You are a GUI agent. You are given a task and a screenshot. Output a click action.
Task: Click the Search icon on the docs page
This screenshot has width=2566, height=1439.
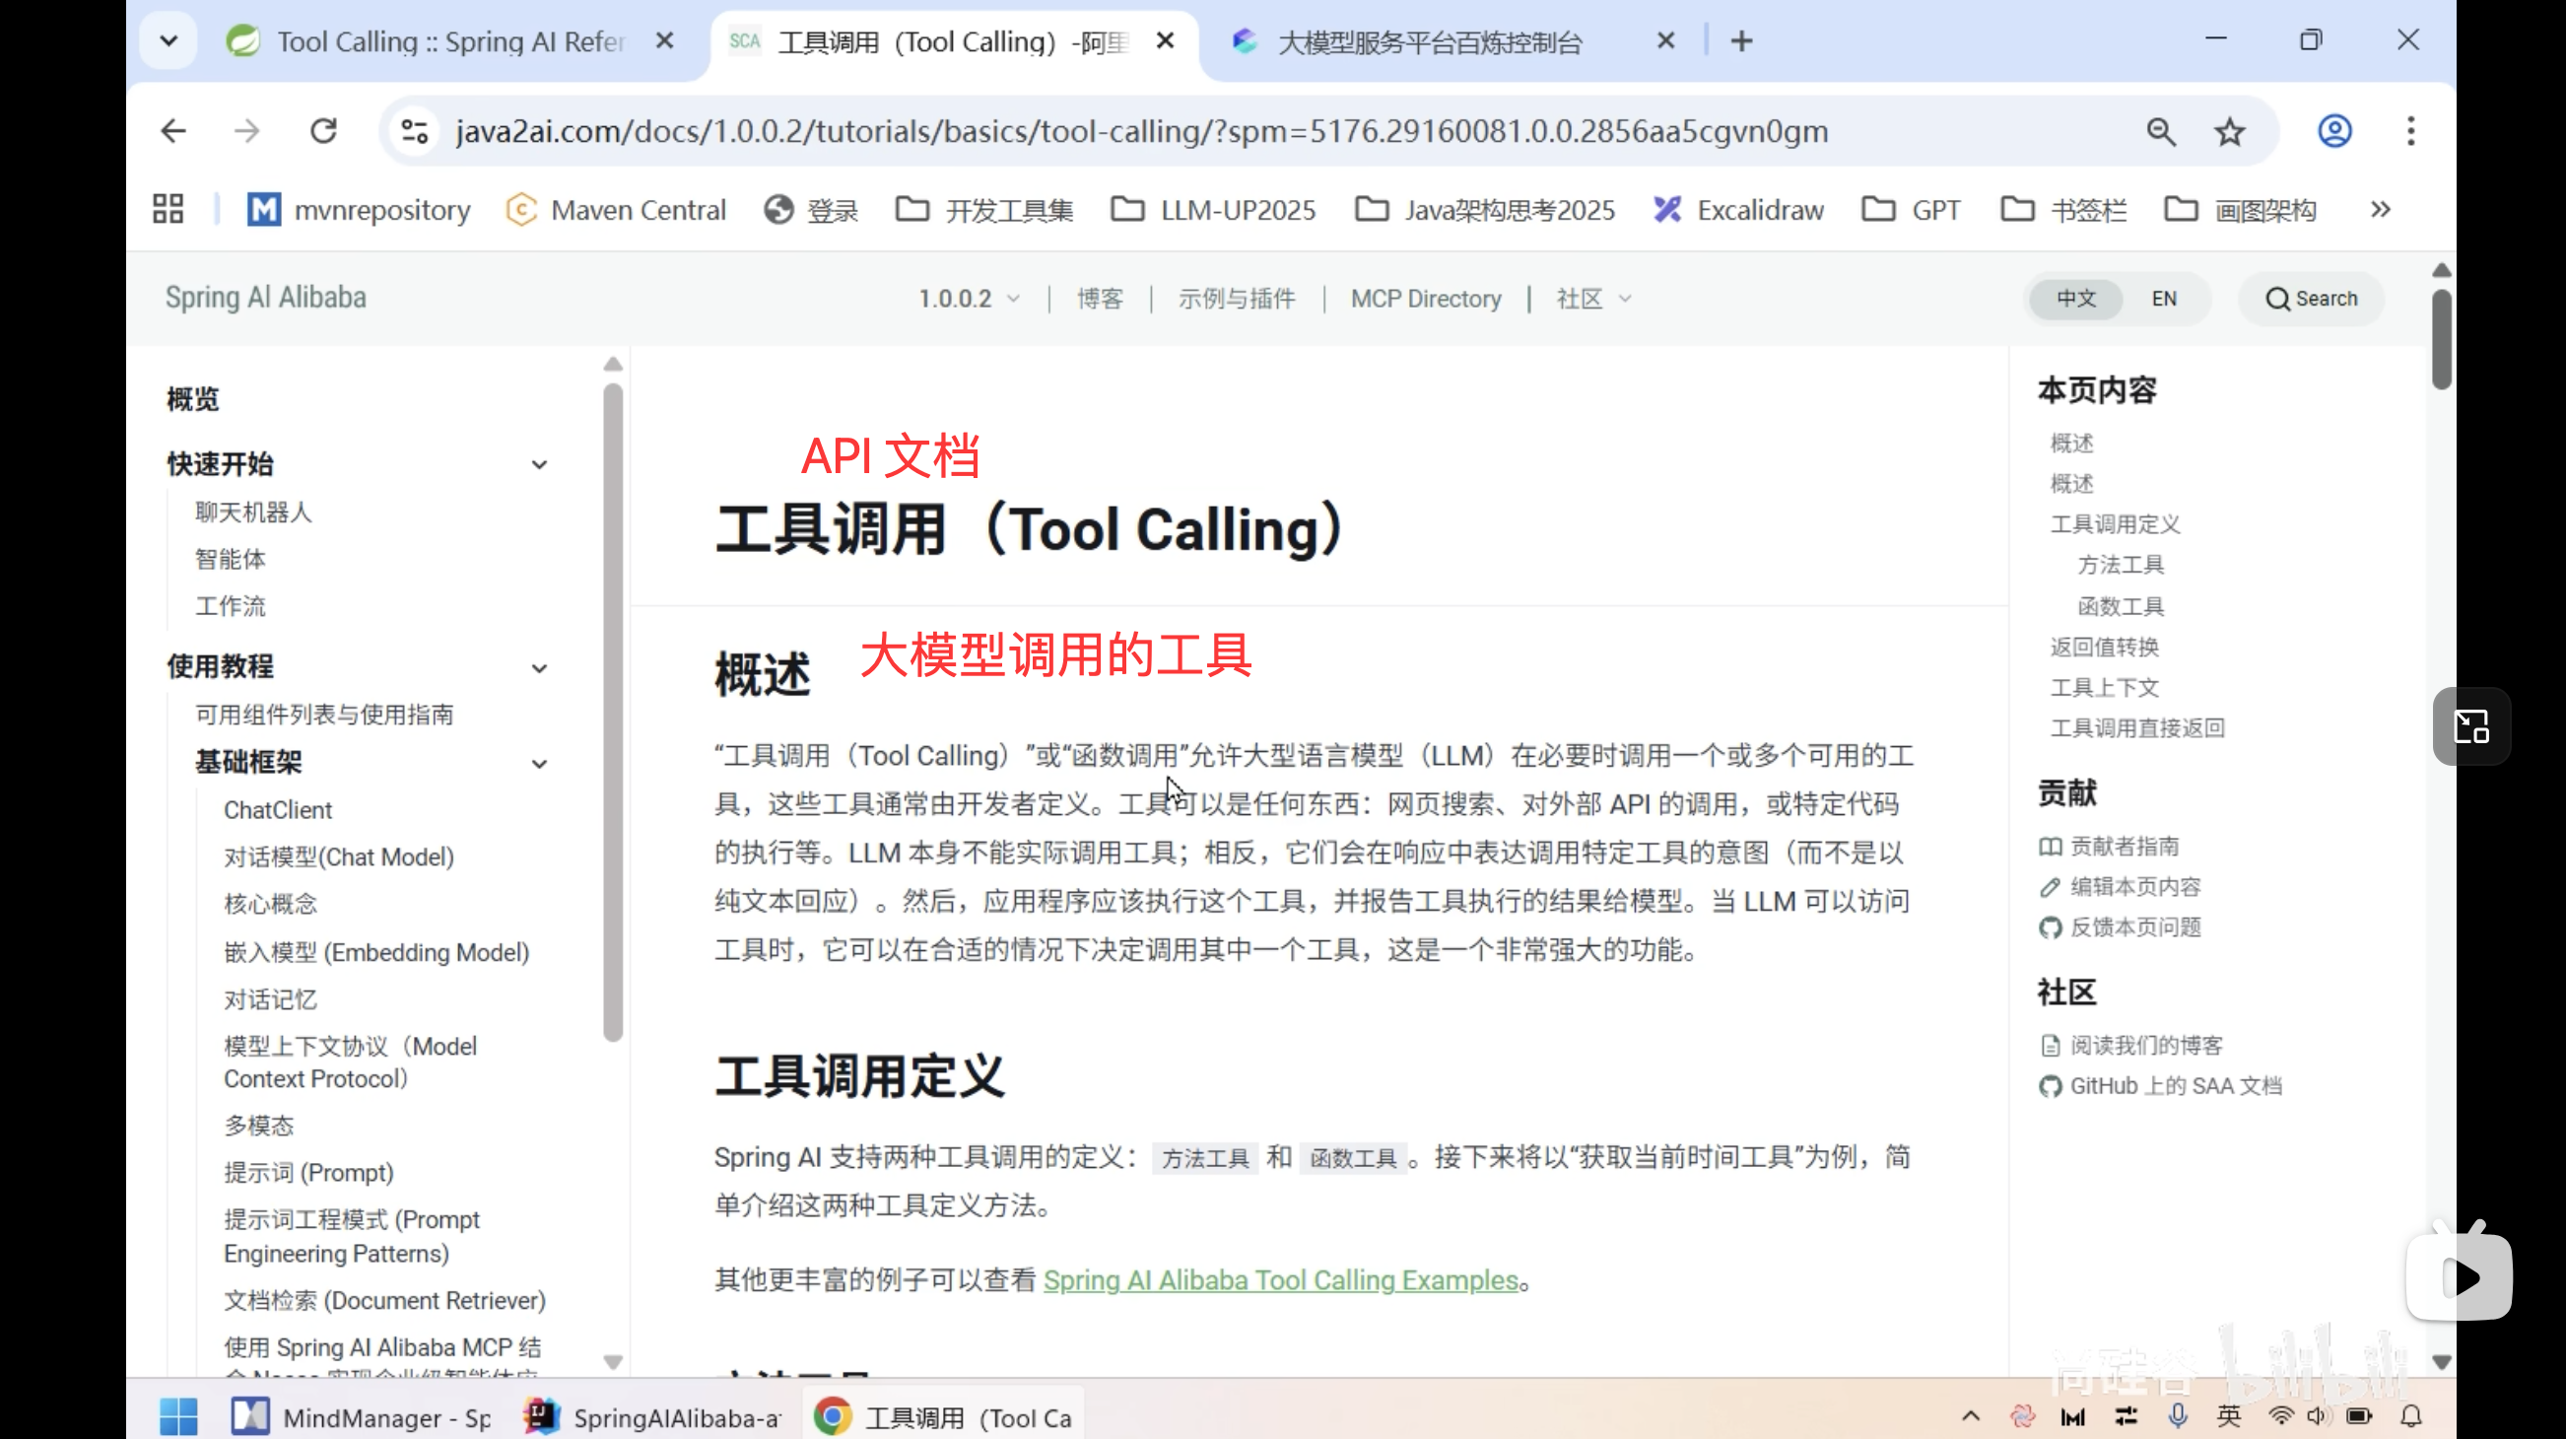point(2311,298)
